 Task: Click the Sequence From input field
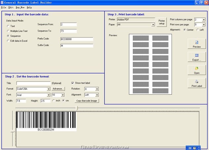[69, 25]
